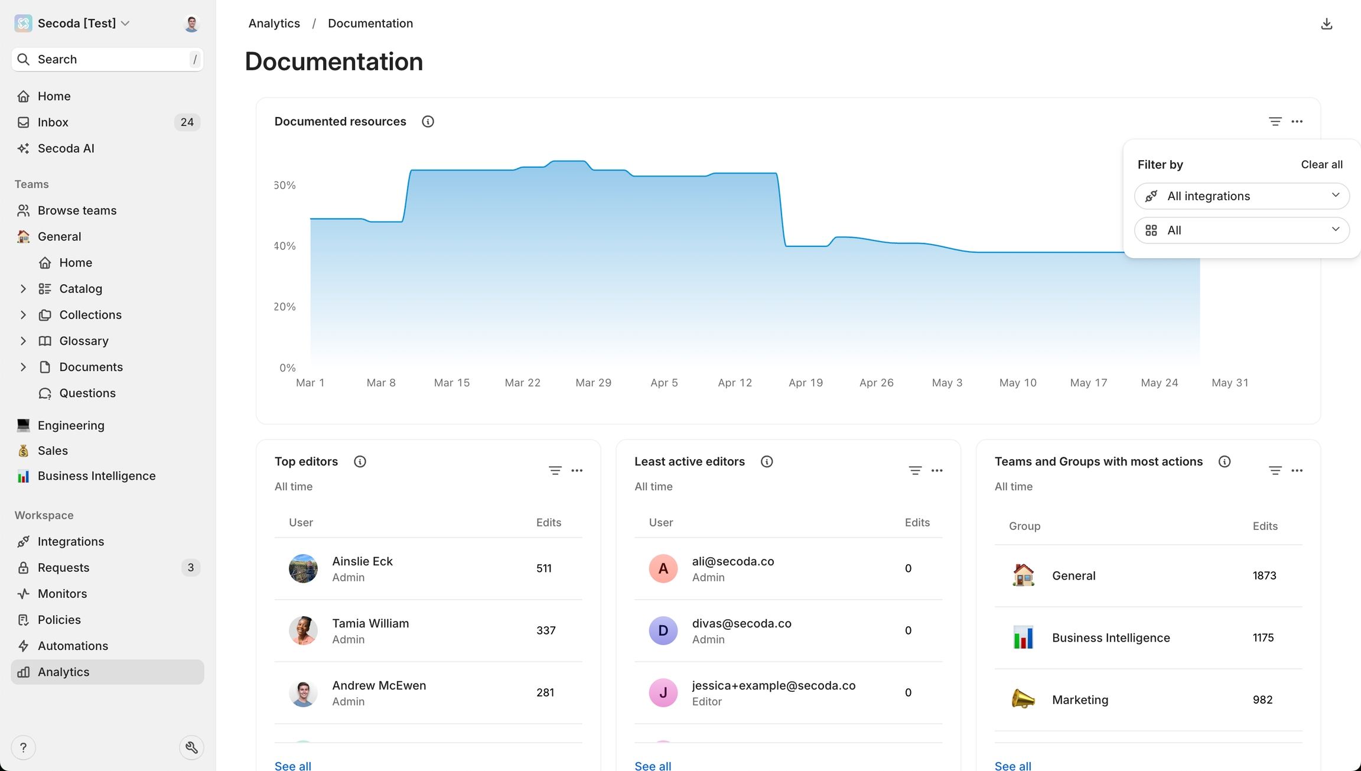The width and height of the screenshot is (1361, 771).
Task: Click the help question mark icon
Action: 23,747
